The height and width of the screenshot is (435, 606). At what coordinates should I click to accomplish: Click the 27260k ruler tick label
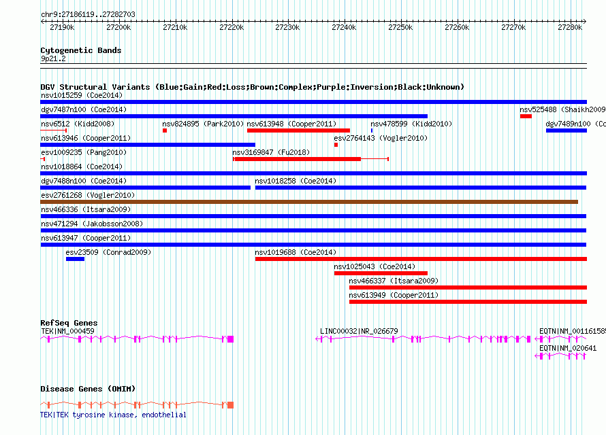pos(457,27)
